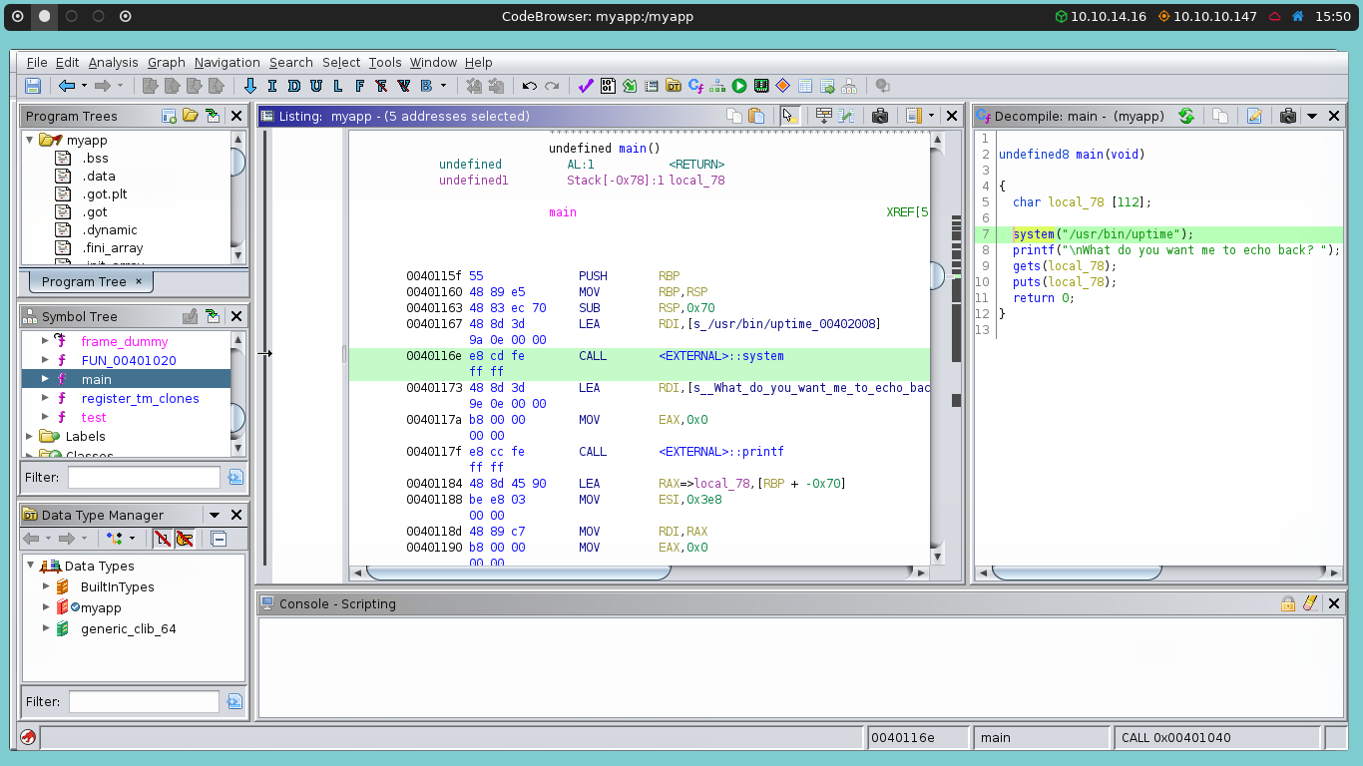This screenshot has width=1363, height=766.
Task: Open the Analysis menu
Action: click(x=113, y=62)
